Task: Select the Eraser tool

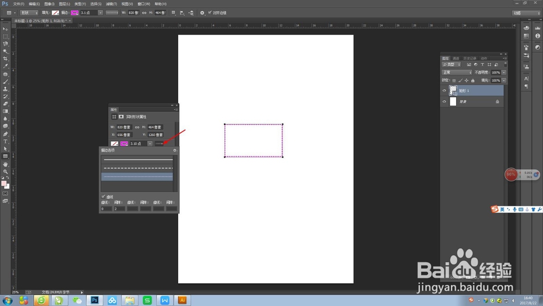Action: pyautogui.click(x=5, y=104)
